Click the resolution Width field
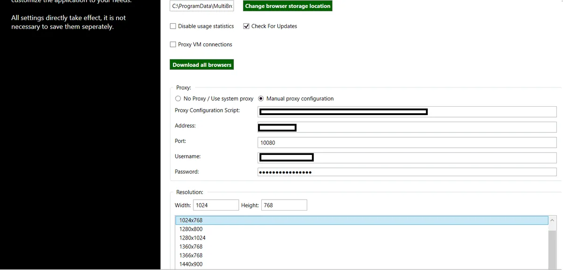This screenshot has width=563, height=270. point(216,205)
